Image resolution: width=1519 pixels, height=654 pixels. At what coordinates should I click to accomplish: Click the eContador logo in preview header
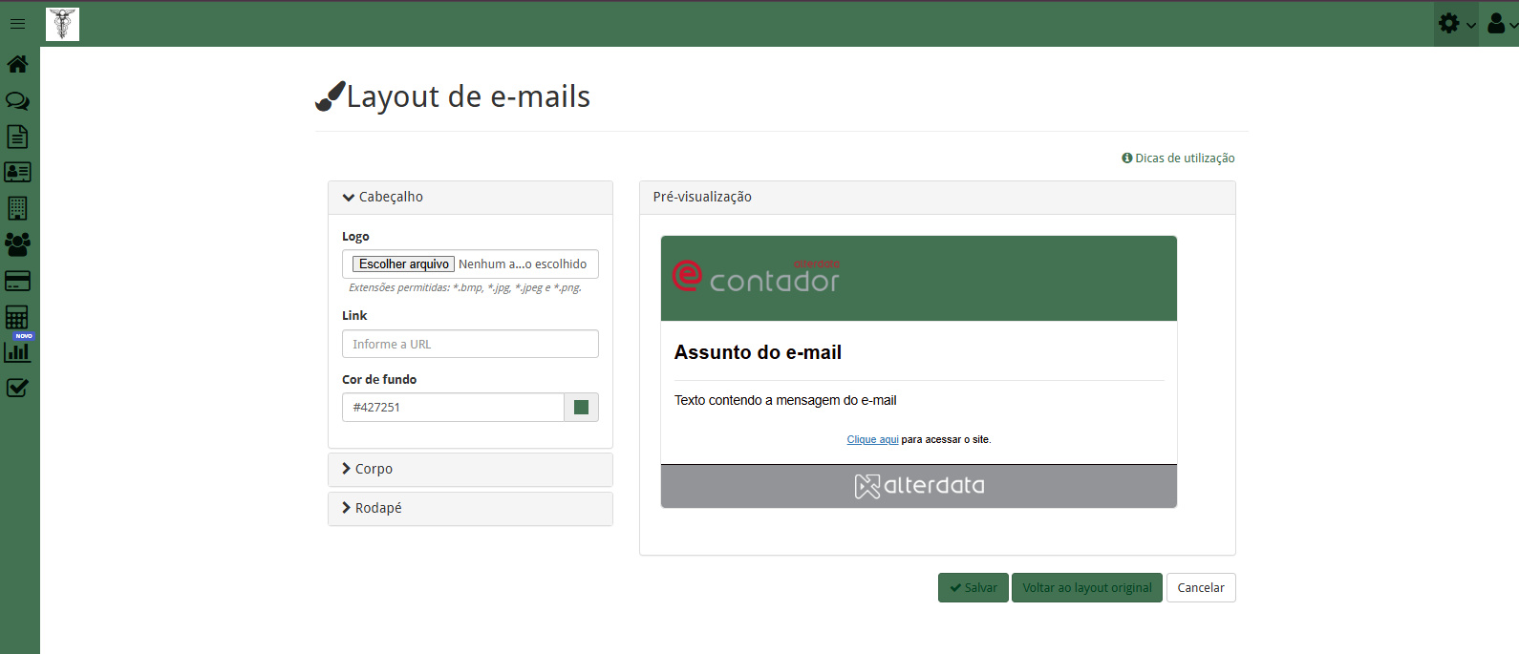756,276
